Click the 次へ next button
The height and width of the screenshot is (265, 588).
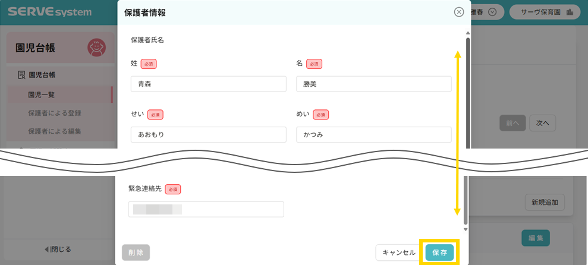542,123
